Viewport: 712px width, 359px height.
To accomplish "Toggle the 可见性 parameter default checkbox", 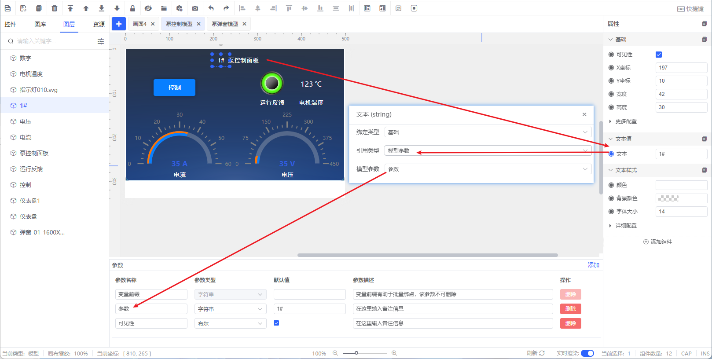I will pyautogui.click(x=276, y=323).
